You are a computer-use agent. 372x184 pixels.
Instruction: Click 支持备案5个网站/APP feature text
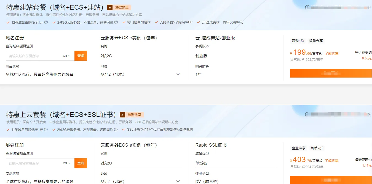(176, 22)
